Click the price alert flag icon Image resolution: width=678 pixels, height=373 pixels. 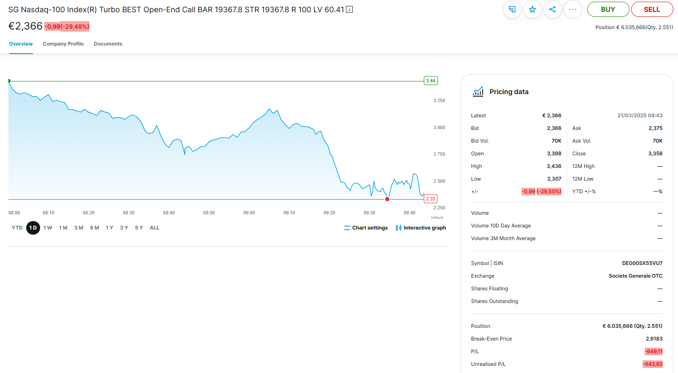[x=512, y=9]
